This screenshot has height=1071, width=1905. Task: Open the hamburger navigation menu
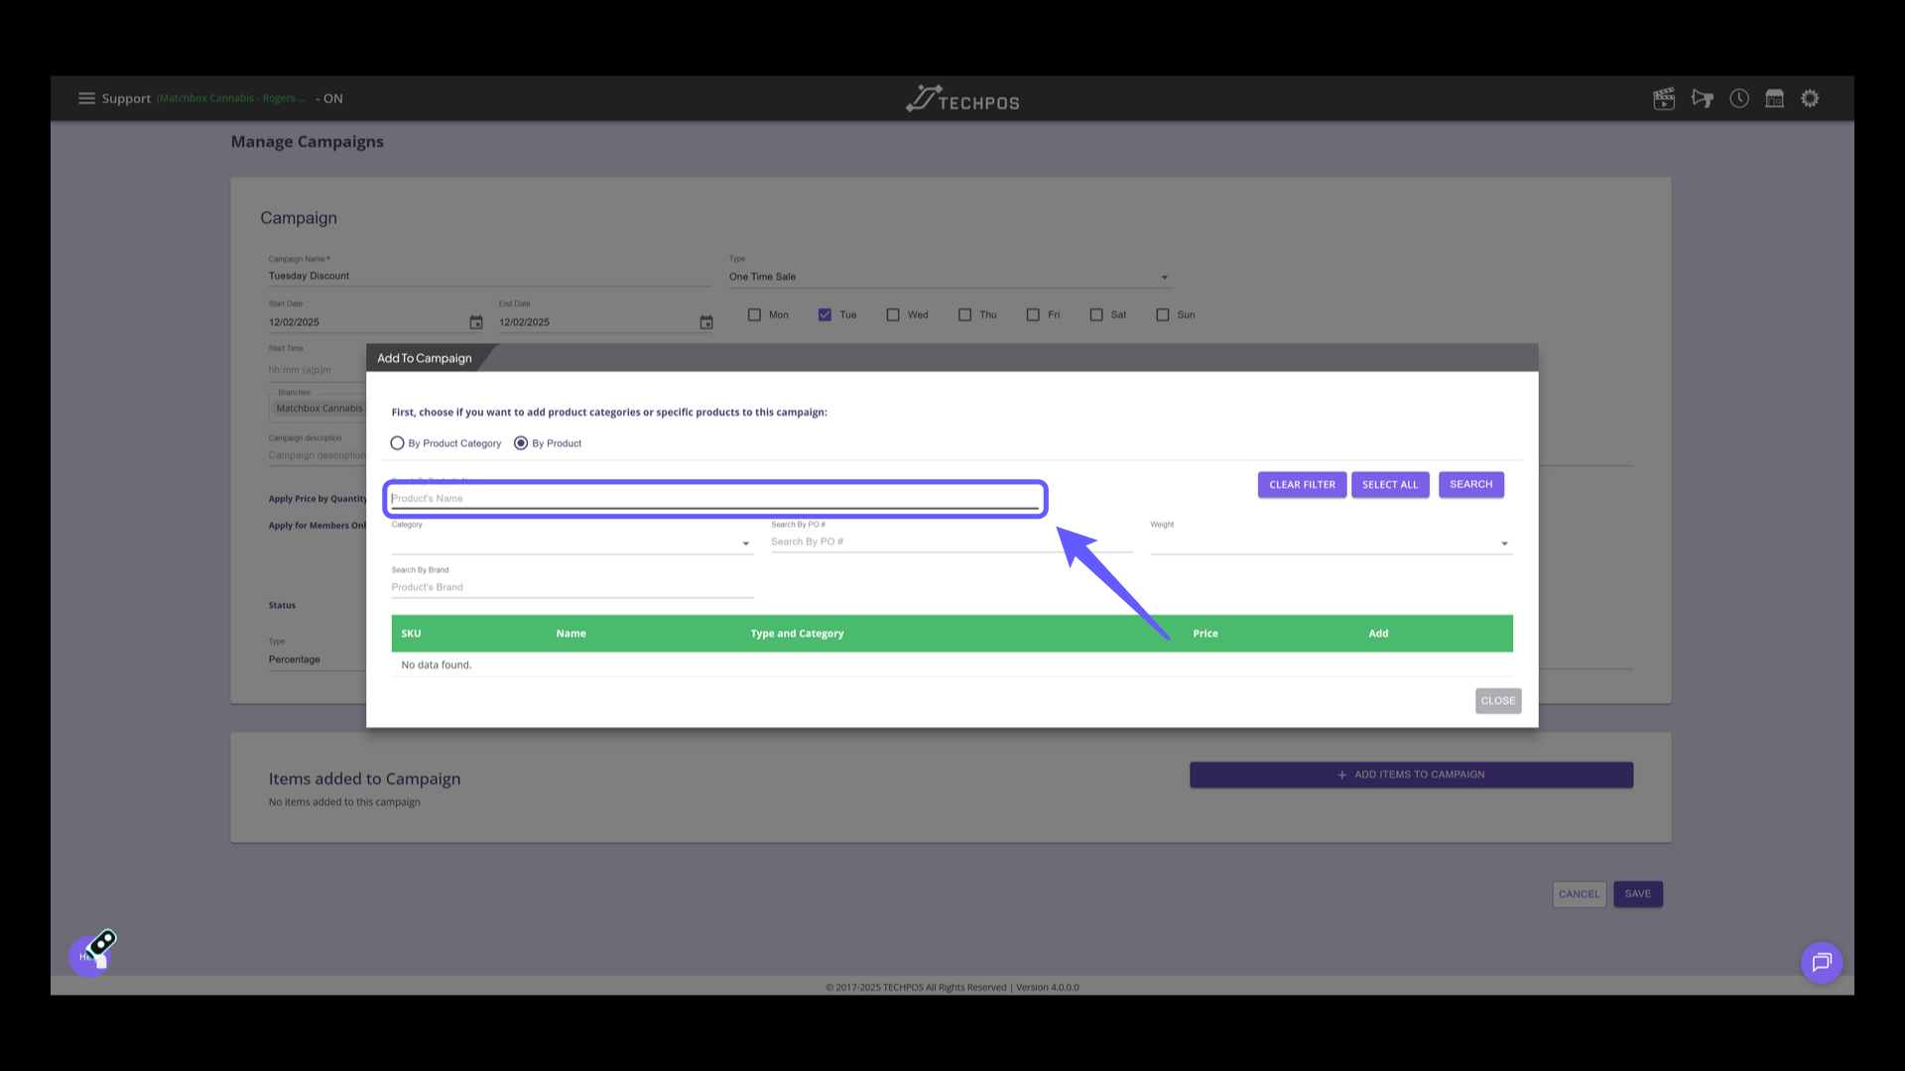coord(86,98)
